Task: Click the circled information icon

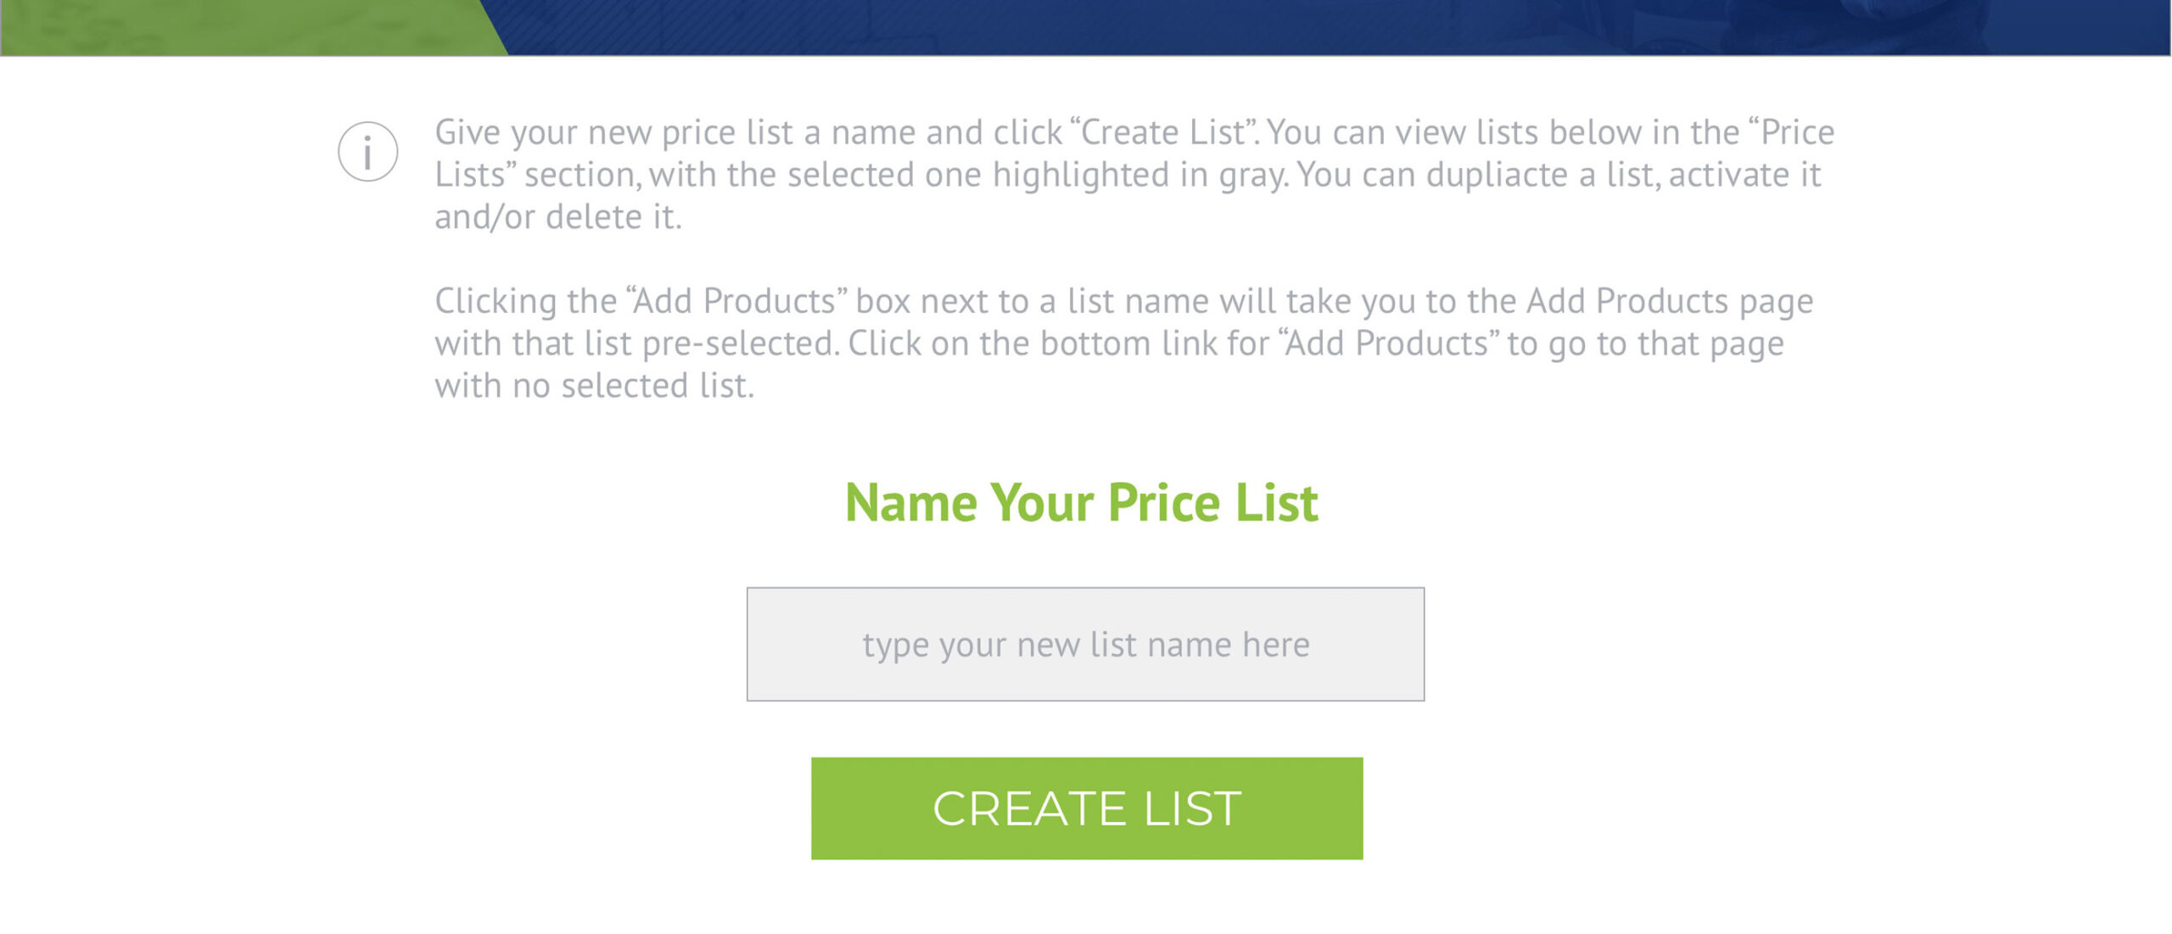Action: click(367, 152)
